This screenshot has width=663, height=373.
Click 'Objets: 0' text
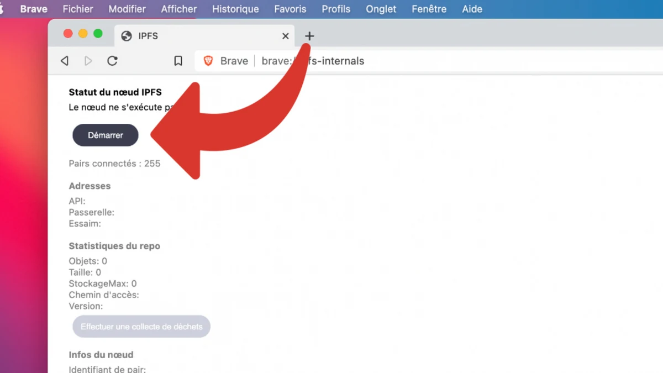click(x=88, y=261)
